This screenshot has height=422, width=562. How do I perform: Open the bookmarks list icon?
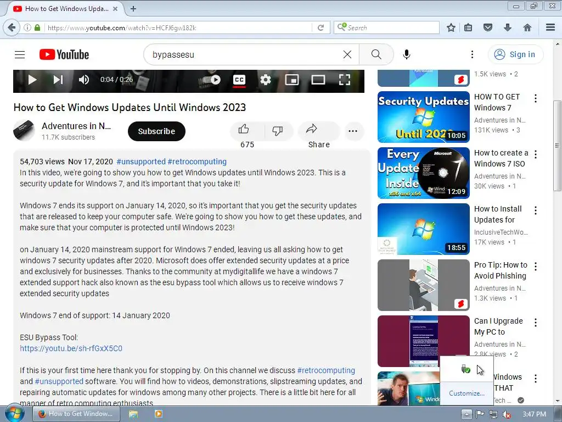468,27
